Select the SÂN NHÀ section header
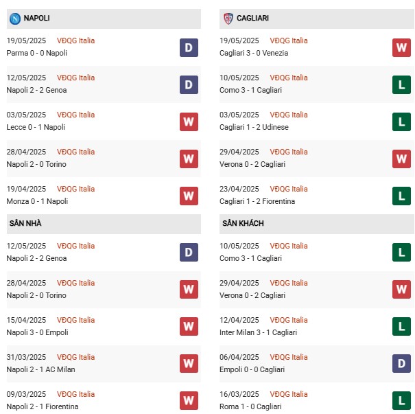415x414 pixels. 104,224
